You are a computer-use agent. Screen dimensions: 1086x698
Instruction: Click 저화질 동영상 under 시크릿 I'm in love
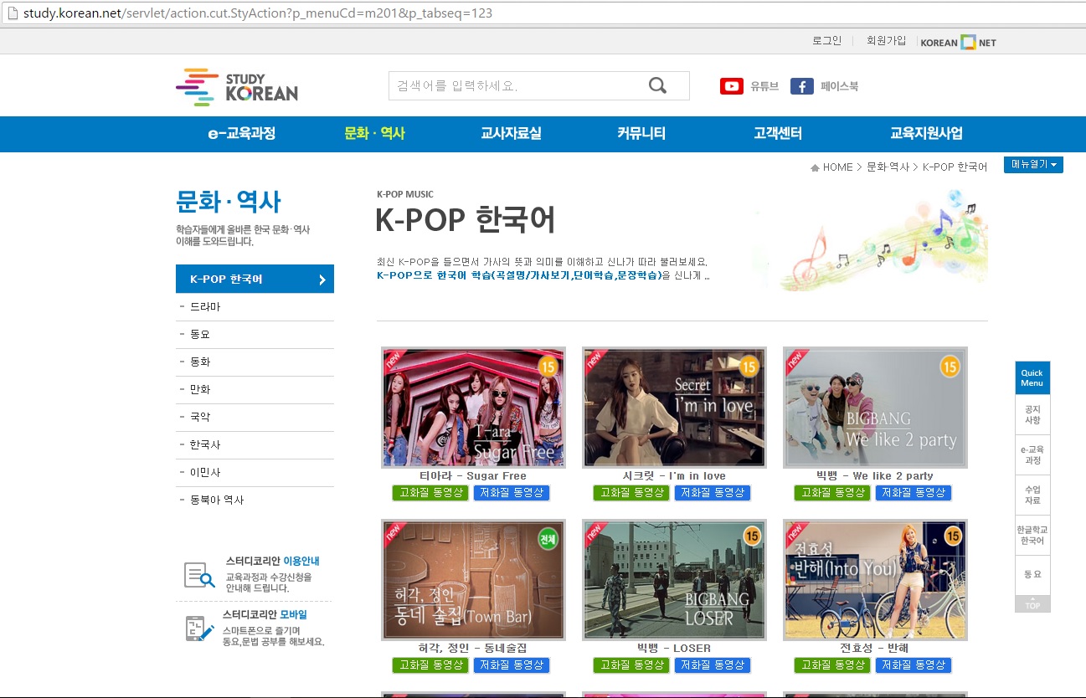pos(713,493)
